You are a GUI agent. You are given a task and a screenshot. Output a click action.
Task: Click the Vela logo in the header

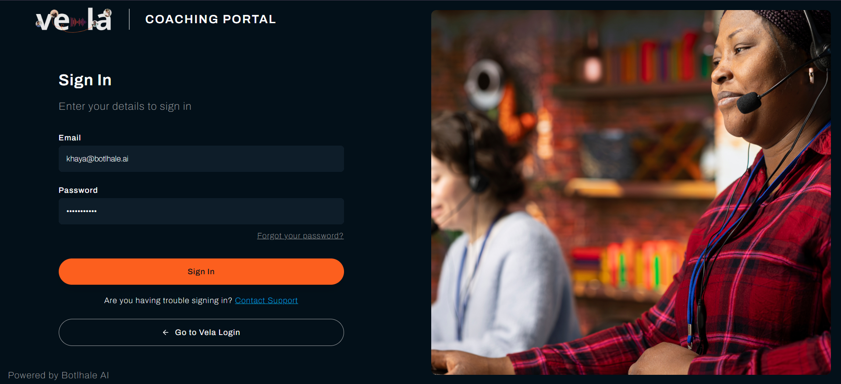[x=74, y=20]
